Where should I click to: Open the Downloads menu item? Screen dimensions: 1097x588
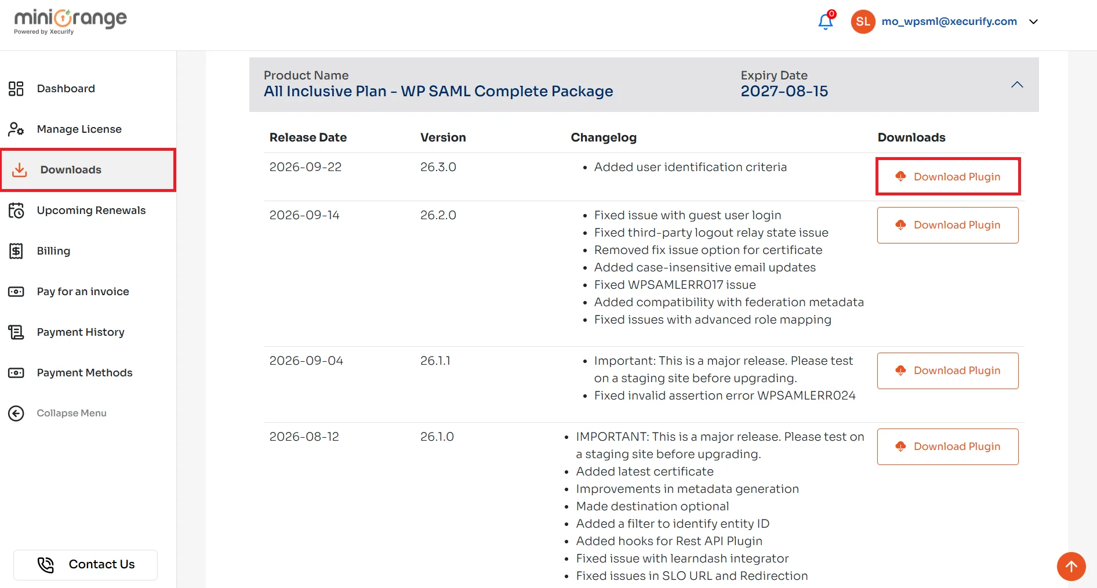click(x=88, y=170)
